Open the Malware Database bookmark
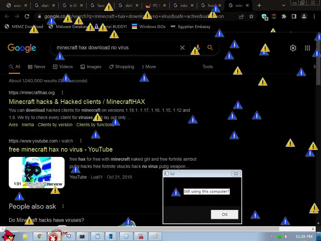This screenshot has height=241, width=321. pos(69,27)
